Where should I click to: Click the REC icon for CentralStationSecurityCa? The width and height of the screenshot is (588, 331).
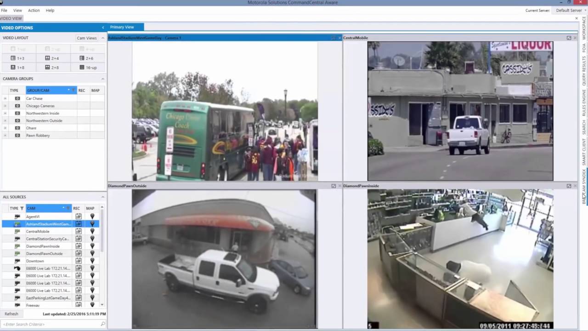click(79, 239)
